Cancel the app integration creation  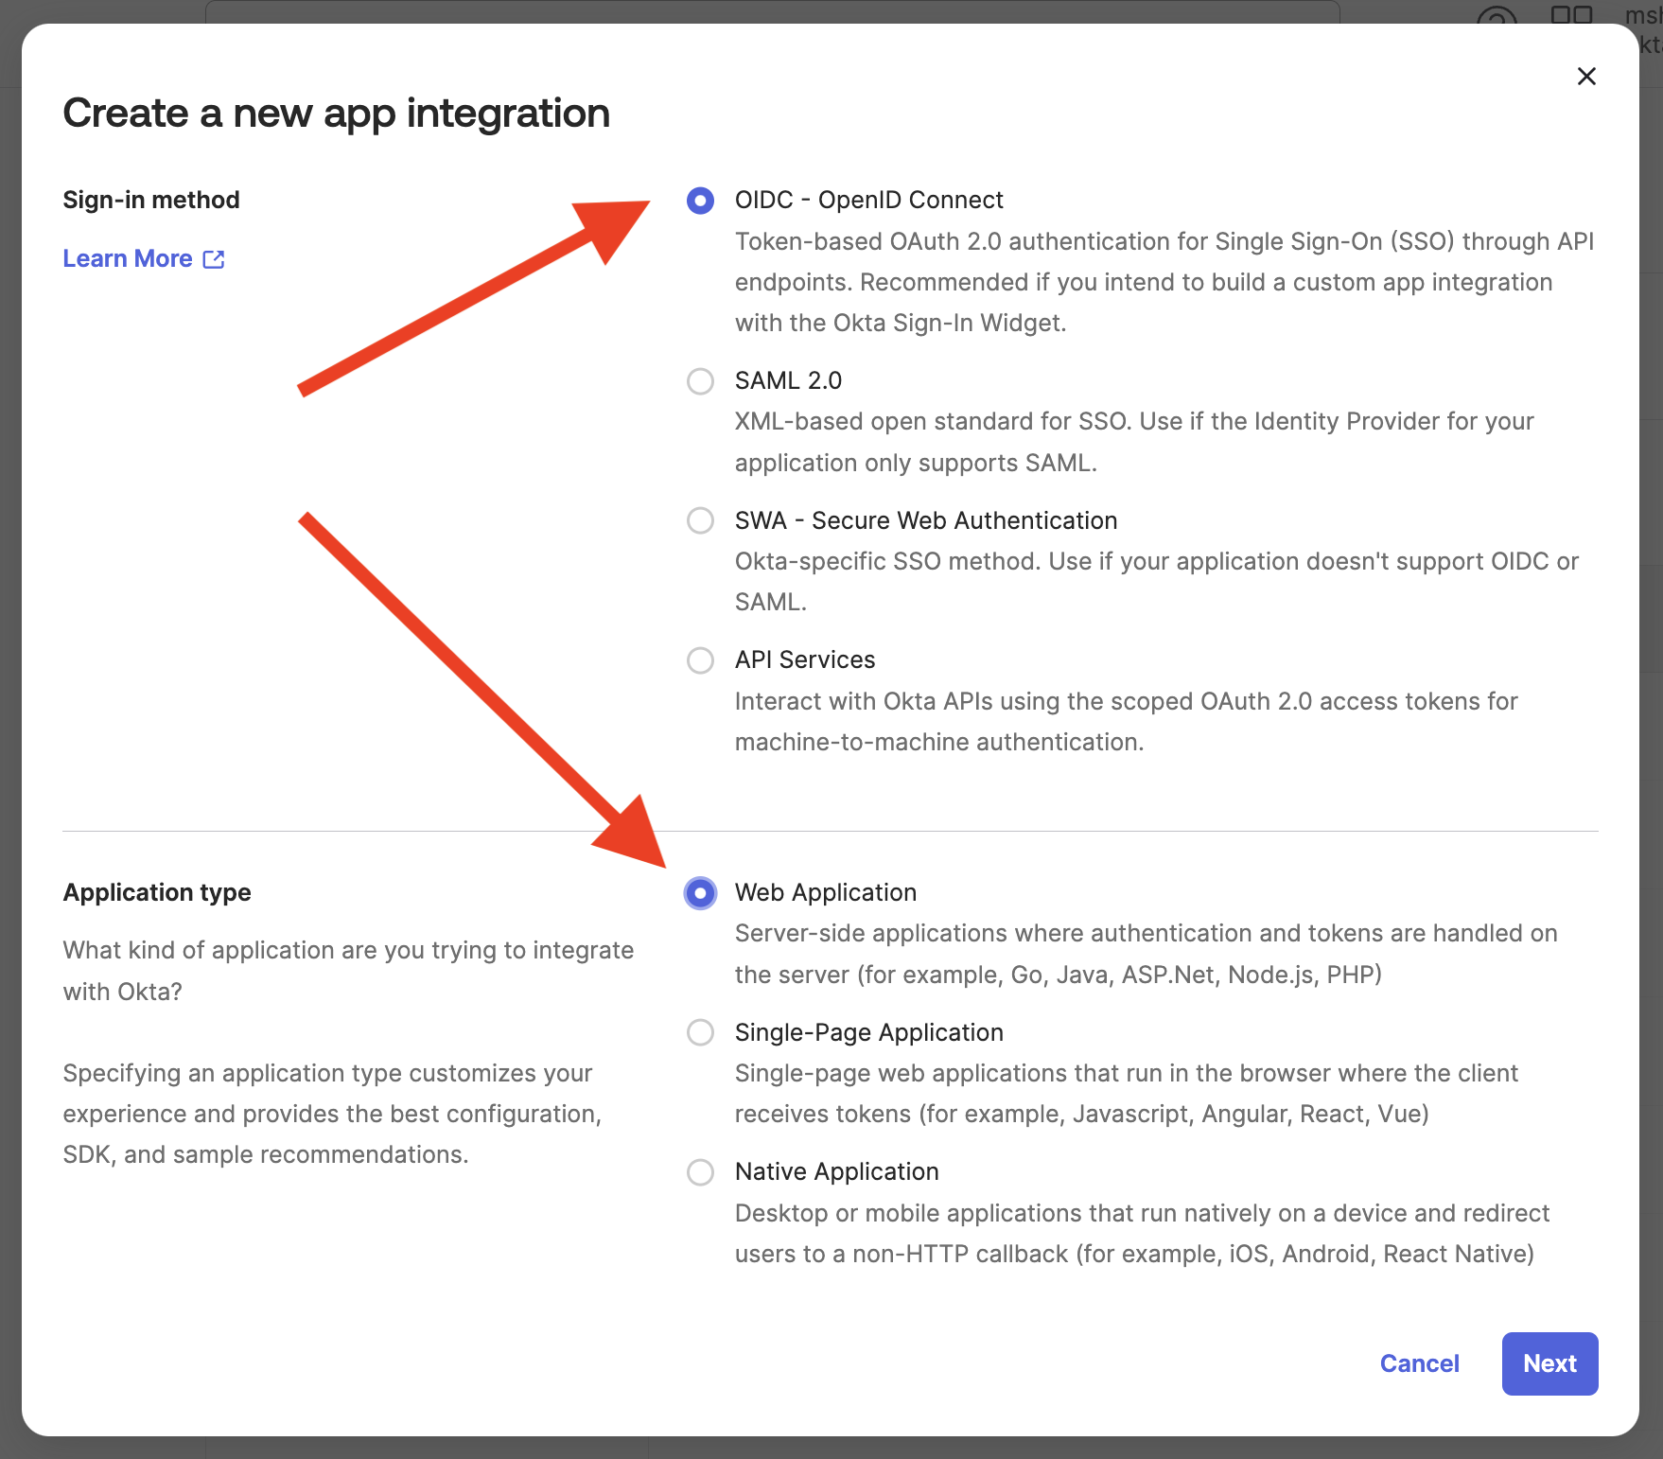point(1419,1363)
